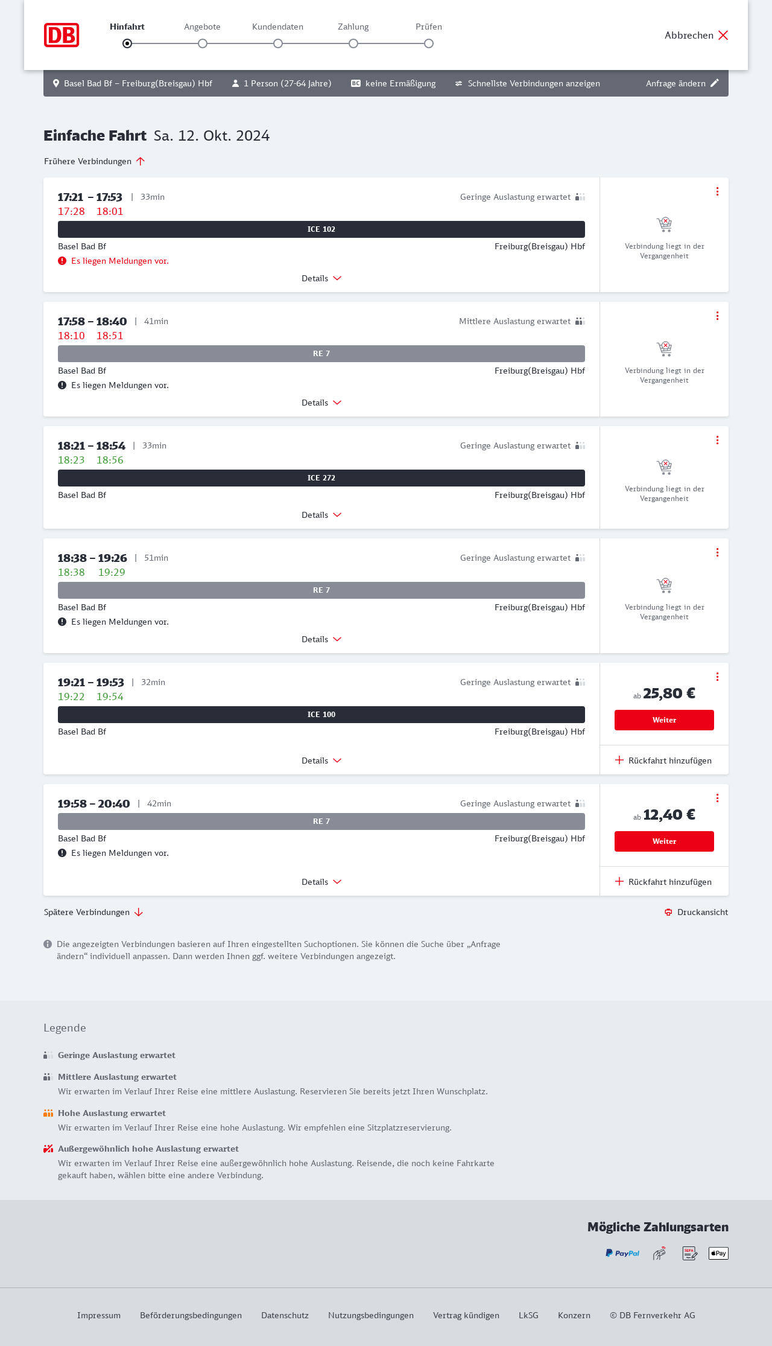Open three-dot menu for ICE 102 connection

click(717, 191)
